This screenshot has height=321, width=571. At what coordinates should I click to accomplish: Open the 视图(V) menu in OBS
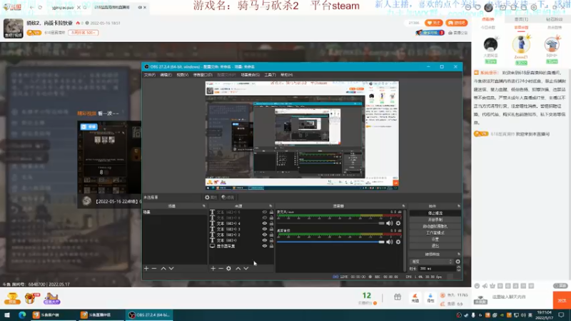pyautogui.click(x=183, y=75)
